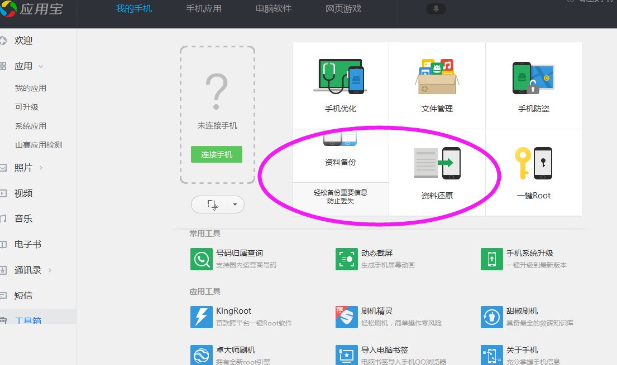617x365 pixels.
Task: Open 通讯录 in the sidebar
Action: pyautogui.click(x=28, y=270)
